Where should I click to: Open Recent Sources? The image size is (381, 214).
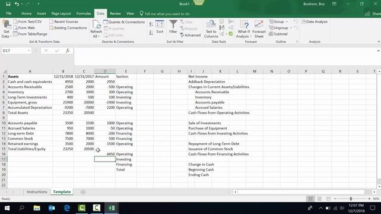pyautogui.click(x=64, y=21)
